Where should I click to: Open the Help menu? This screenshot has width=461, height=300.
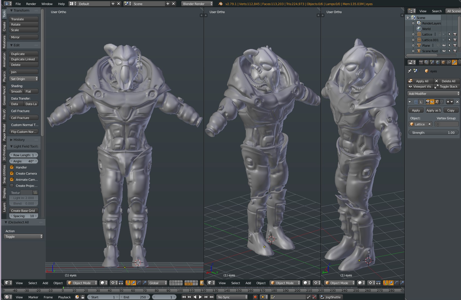(x=61, y=4)
